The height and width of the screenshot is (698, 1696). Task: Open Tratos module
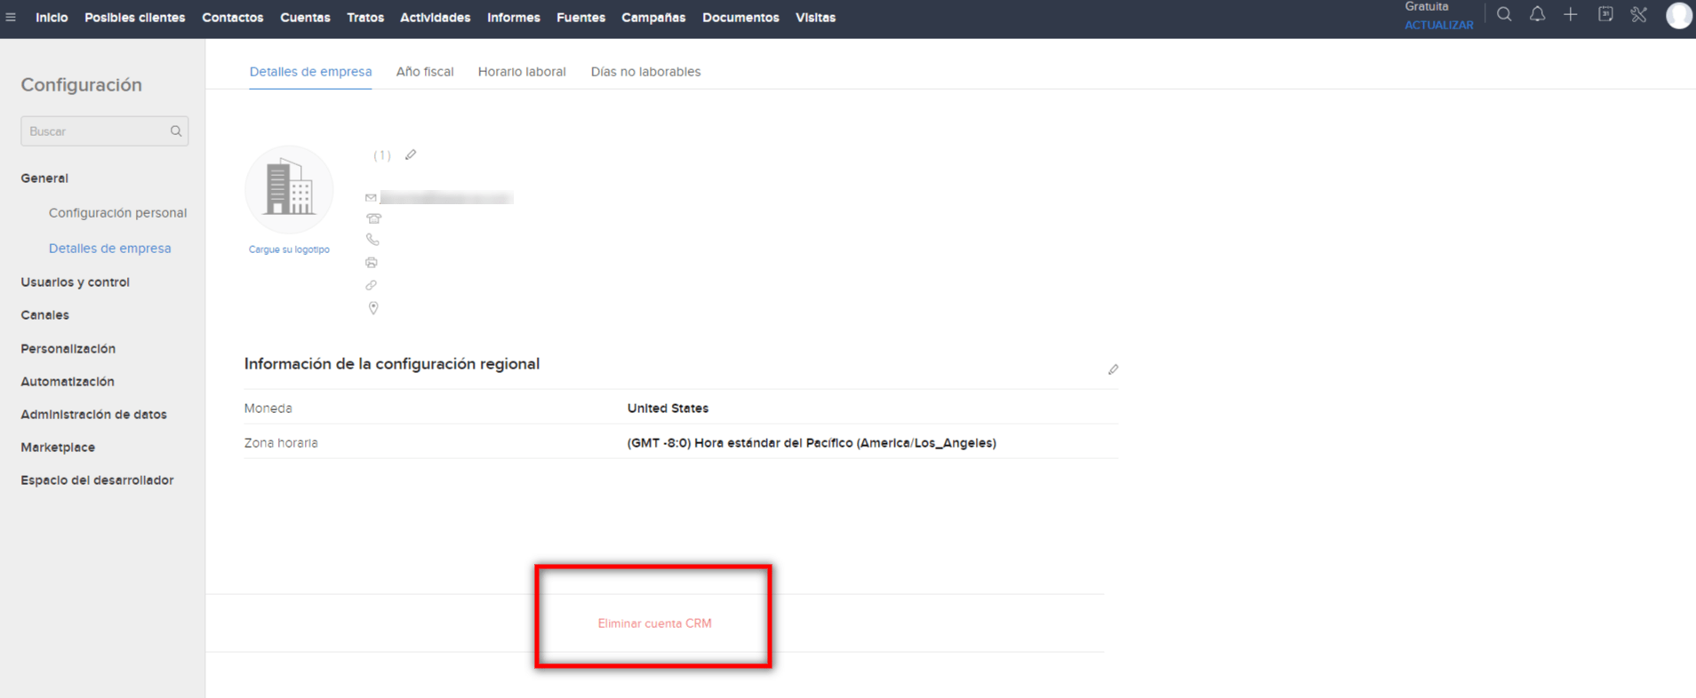tap(365, 18)
